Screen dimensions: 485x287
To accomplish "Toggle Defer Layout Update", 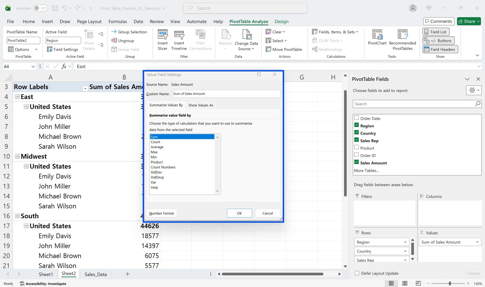I will [x=357, y=273].
